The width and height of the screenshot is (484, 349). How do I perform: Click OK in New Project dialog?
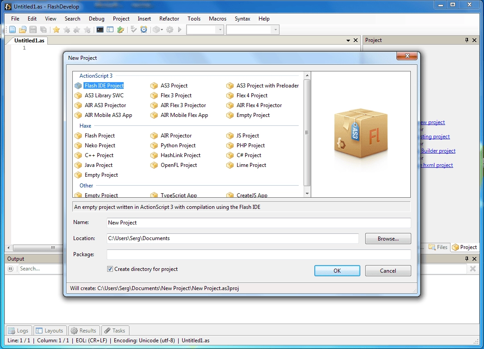(337, 270)
